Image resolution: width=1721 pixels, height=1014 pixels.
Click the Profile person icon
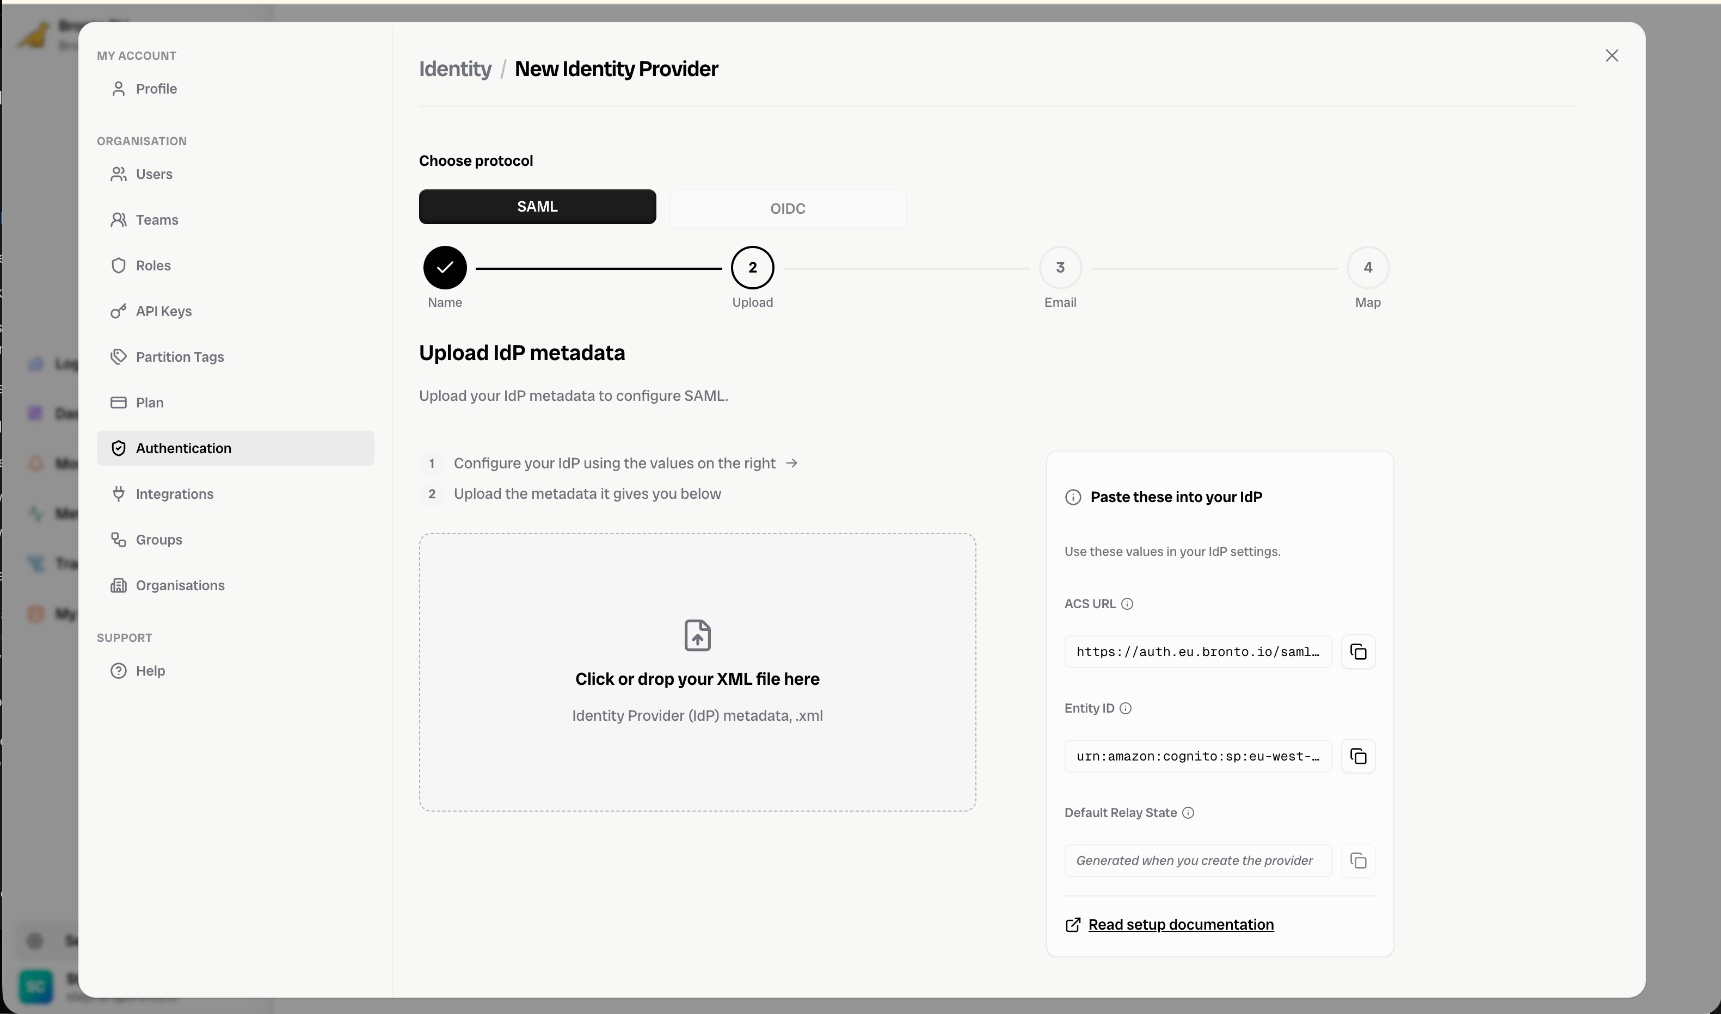click(119, 89)
